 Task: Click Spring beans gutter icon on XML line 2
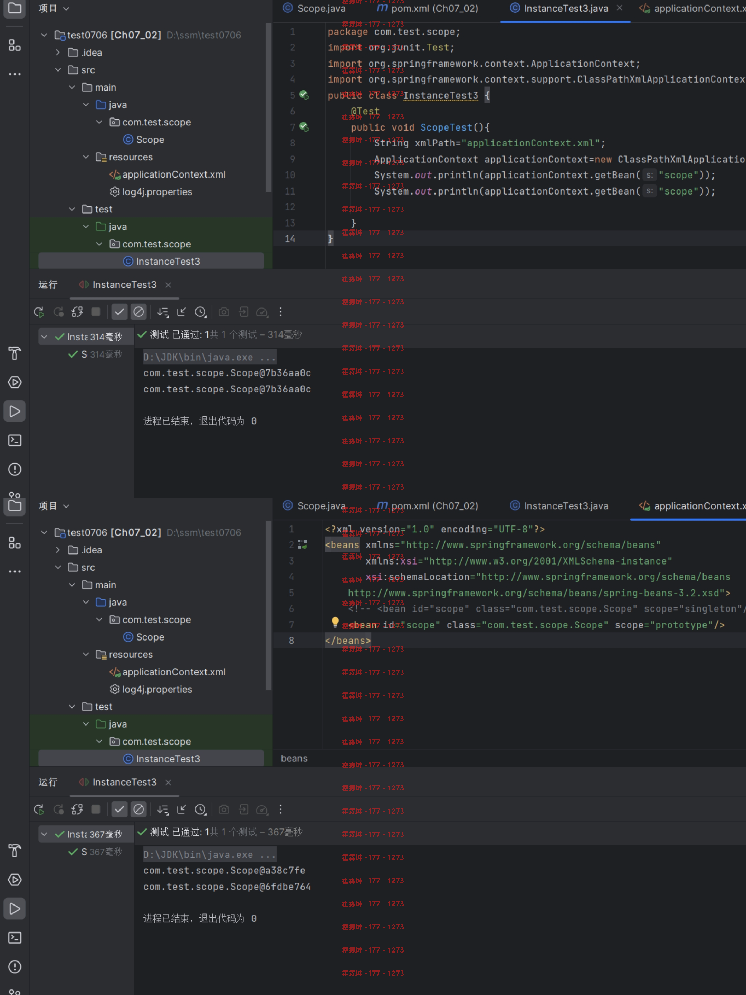[x=303, y=545]
